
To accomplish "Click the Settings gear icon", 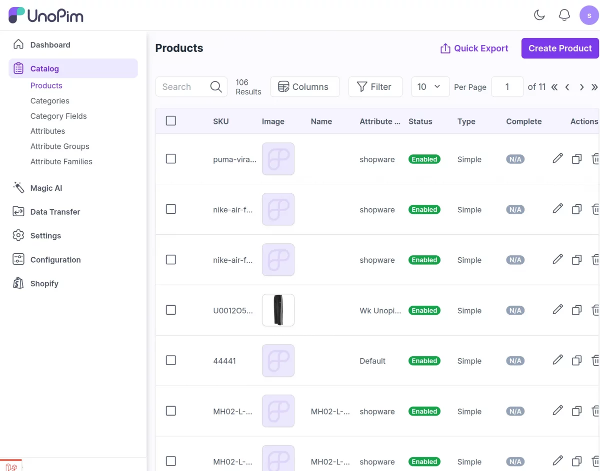I will pos(18,235).
